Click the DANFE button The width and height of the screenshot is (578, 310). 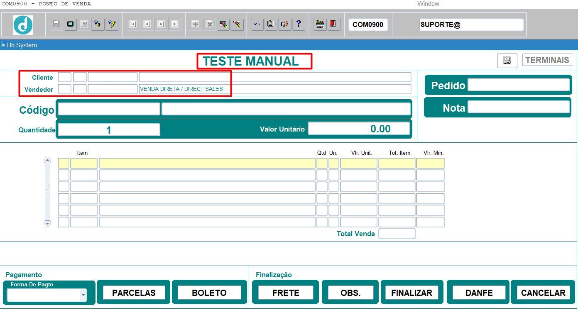click(479, 293)
